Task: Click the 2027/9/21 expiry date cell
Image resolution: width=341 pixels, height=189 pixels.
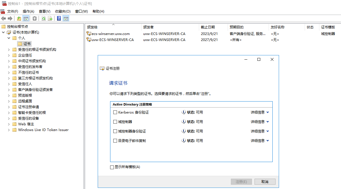Action: (x=209, y=40)
